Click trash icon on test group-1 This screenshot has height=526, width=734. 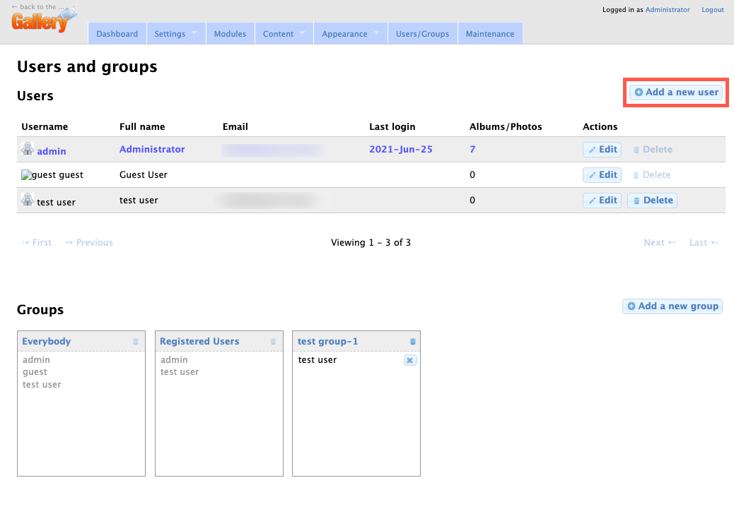coord(413,342)
